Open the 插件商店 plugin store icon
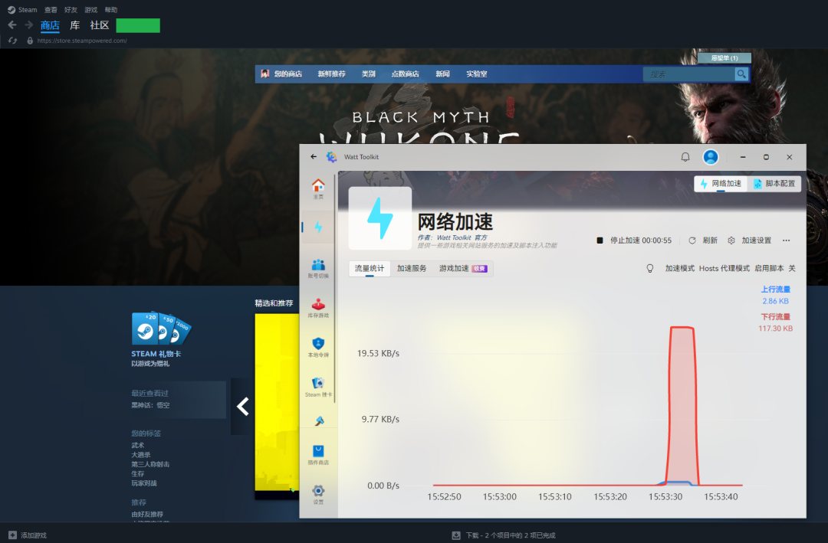The width and height of the screenshot is (828, 543). 317,455
